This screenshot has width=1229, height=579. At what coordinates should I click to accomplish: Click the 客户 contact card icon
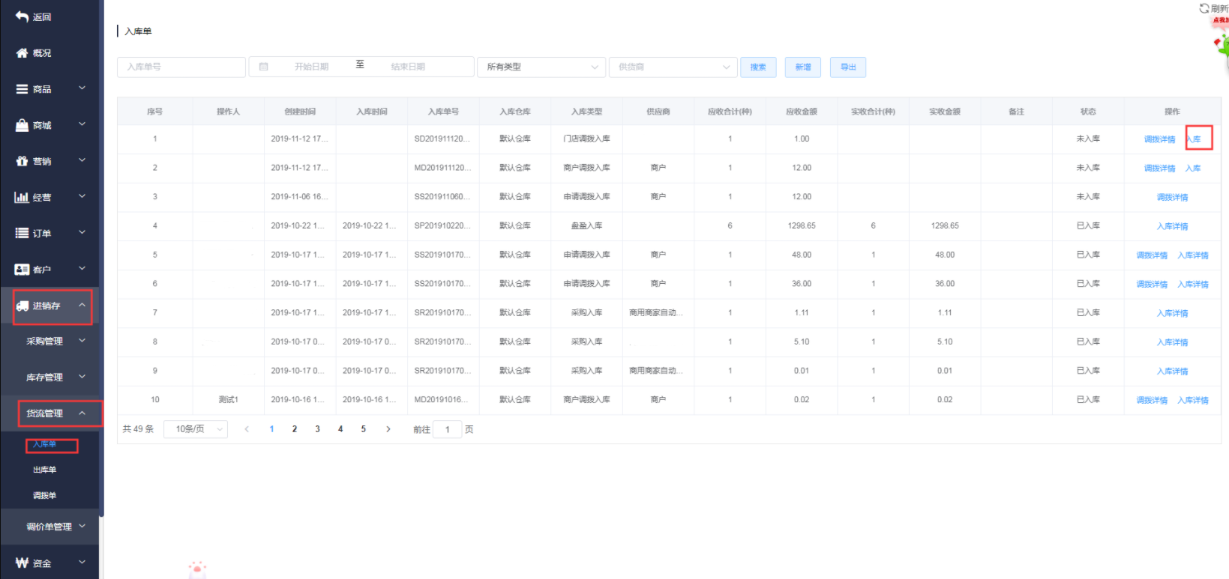[22, 269]
